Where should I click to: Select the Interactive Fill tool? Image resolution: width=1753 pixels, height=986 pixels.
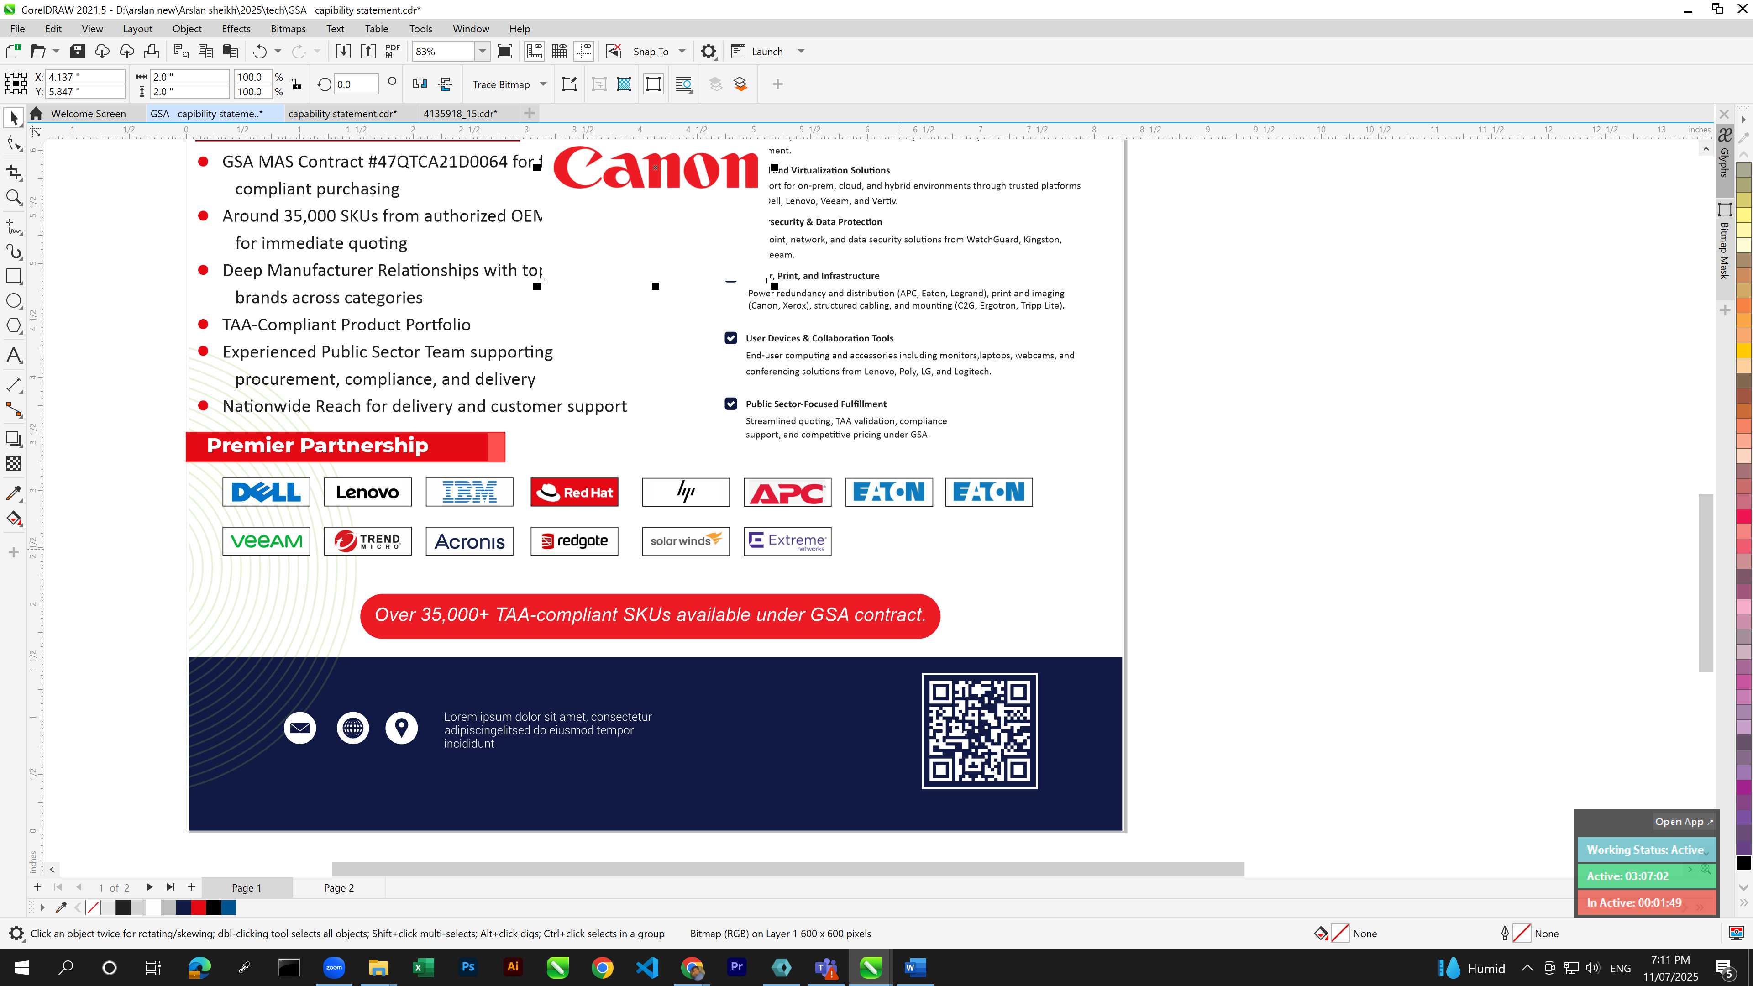(14, 519)
